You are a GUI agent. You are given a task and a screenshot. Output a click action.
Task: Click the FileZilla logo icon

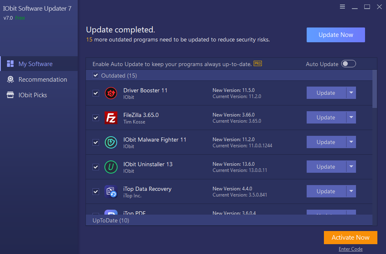111,118
